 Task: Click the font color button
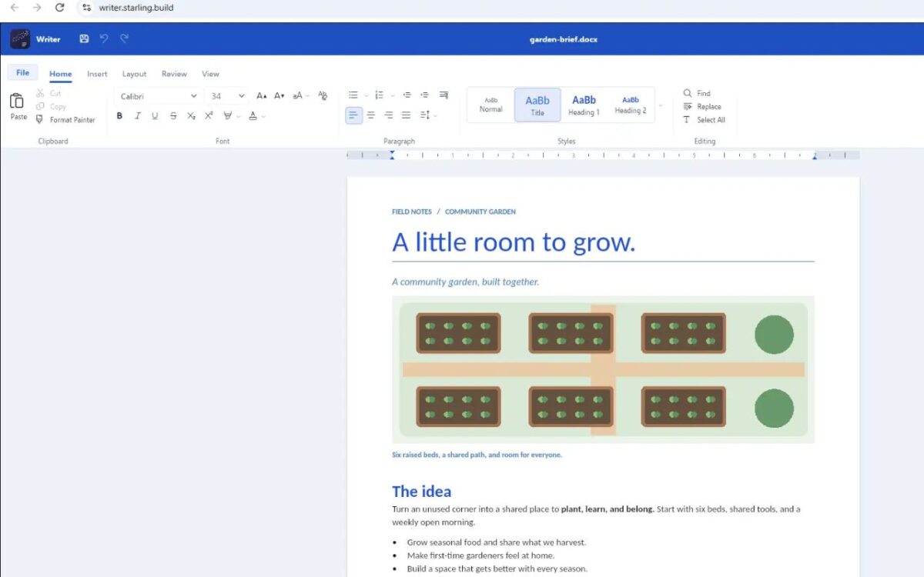[x=253, y=116]
